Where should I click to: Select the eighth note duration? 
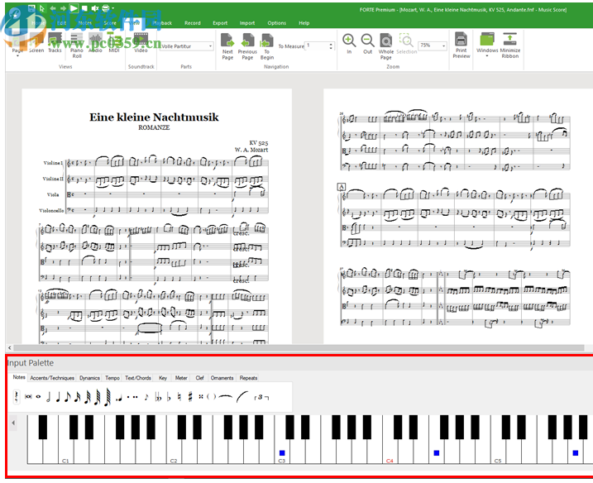tap(67, 397)
